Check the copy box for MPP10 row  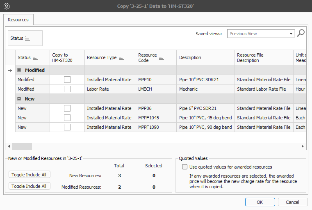coord(67,80)
